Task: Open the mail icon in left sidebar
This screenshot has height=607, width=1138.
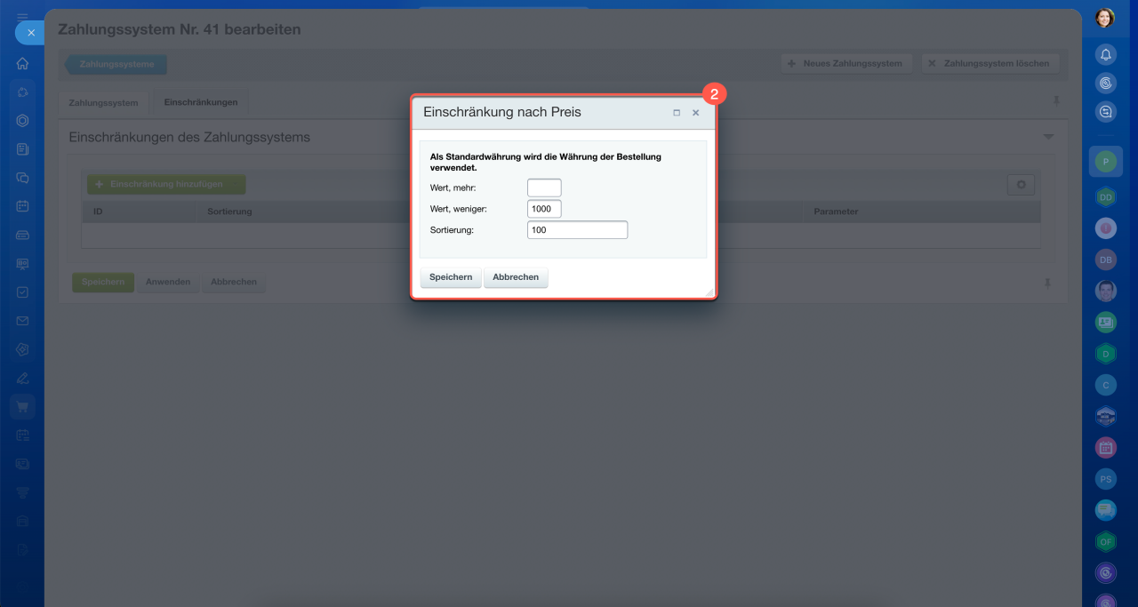Action: click(x=22, y=321)
